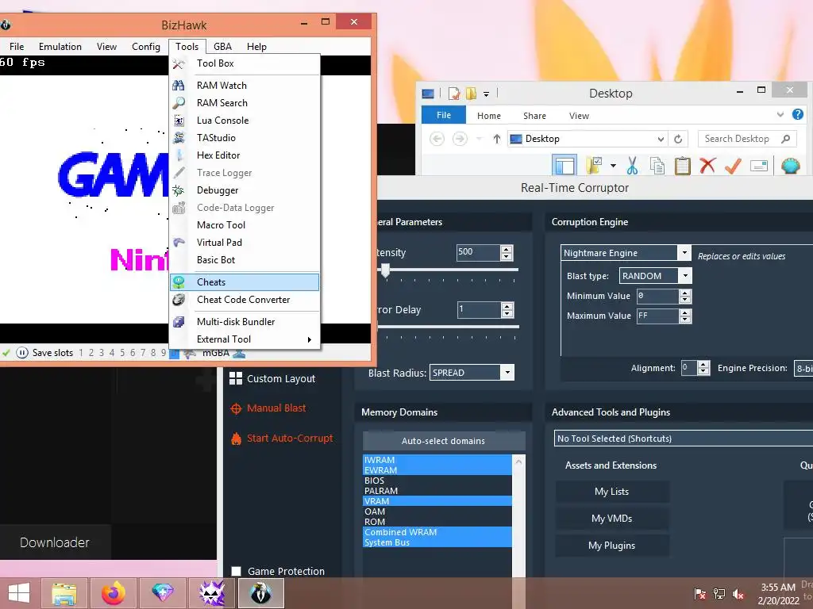Click the Error Delay value field
This screenshot has width=813, height=609.
pos(479,310)
